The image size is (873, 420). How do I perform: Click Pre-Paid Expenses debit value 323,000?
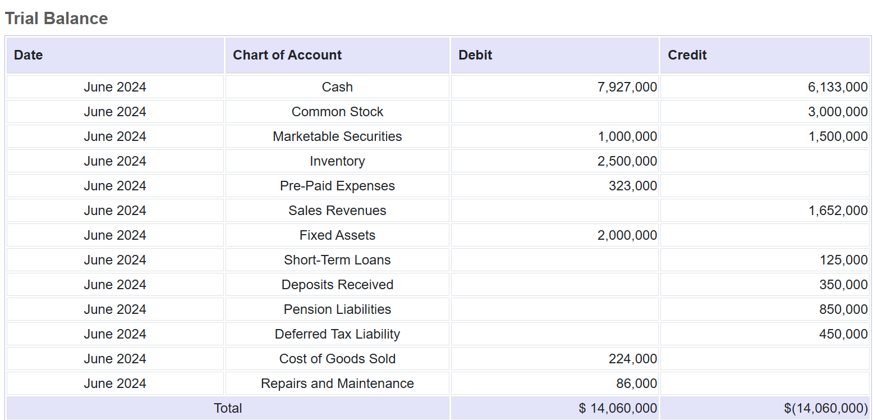633,186
